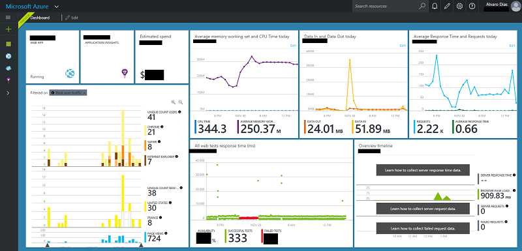
Task: Open All resources green grid sidebar icon
Action: (x=8, y=44)
